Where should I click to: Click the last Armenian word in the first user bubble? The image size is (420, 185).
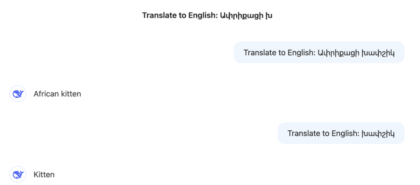(x=378, y=53)
